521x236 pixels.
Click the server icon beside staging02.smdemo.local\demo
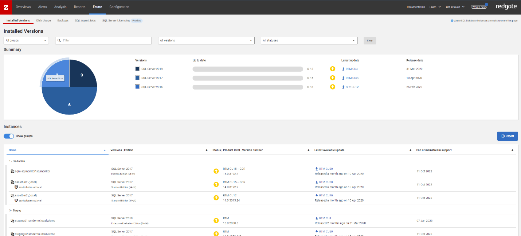(12, 234)
